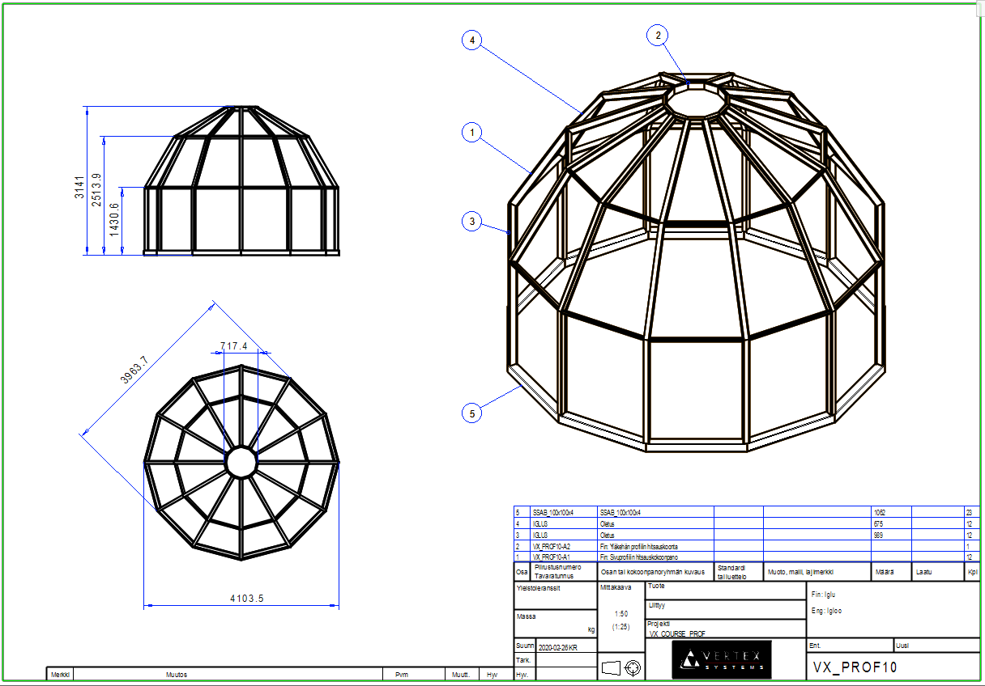This screenshot has height=686, width=985.
Task: Click the Massa field label
Action: tap(525, 616)
